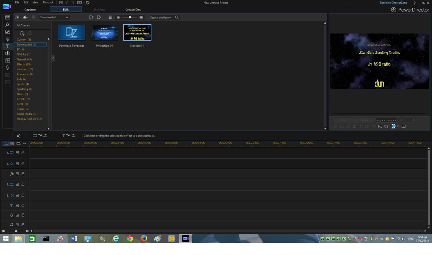The image size is (432, 255).
Task: Click the undock preview window icon
Action: click(x=404, y=126)
